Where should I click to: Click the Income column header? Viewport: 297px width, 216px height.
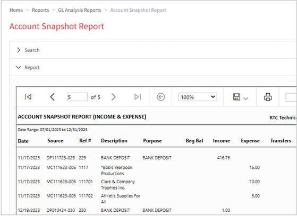pos(221,141)
